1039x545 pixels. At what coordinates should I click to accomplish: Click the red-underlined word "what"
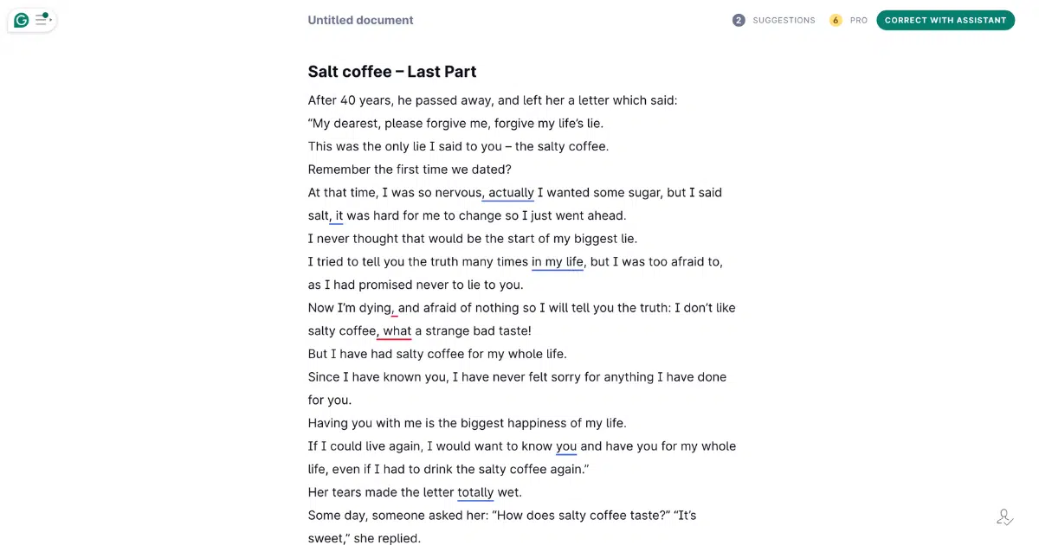[x=397, y=330]
